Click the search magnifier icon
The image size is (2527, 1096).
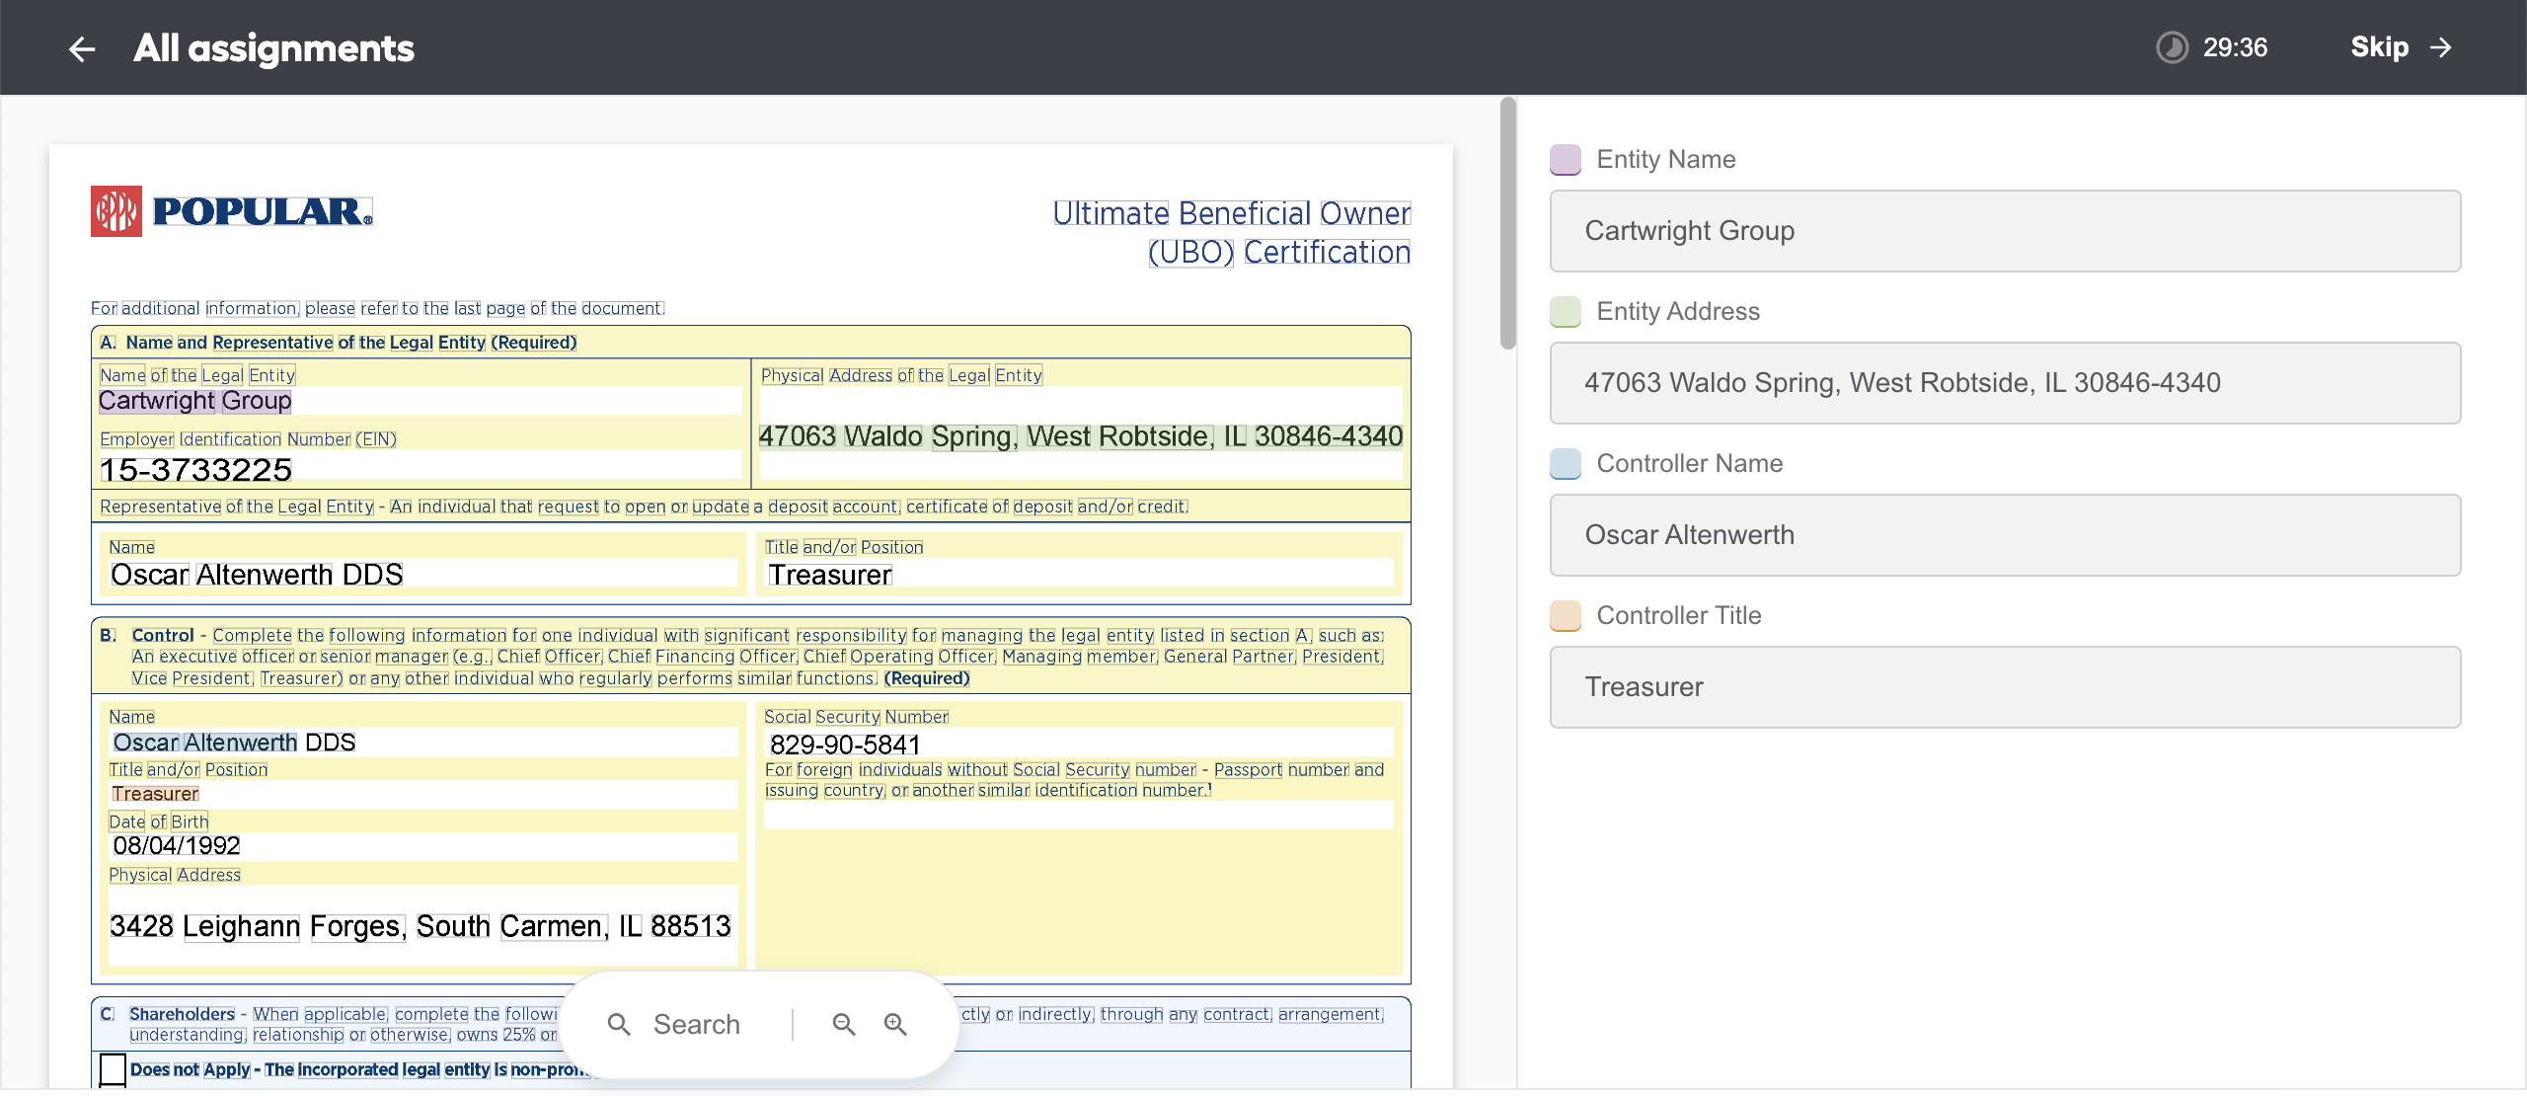619,1024
